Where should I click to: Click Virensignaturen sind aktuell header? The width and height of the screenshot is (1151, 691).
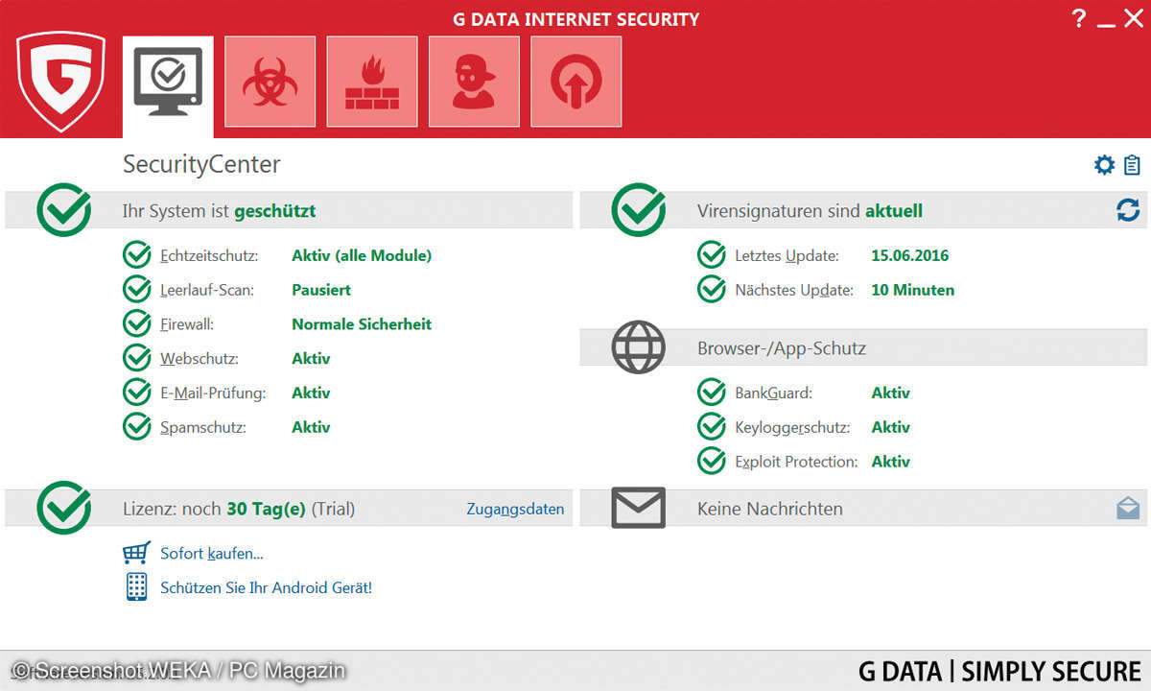tap(810, 210)
